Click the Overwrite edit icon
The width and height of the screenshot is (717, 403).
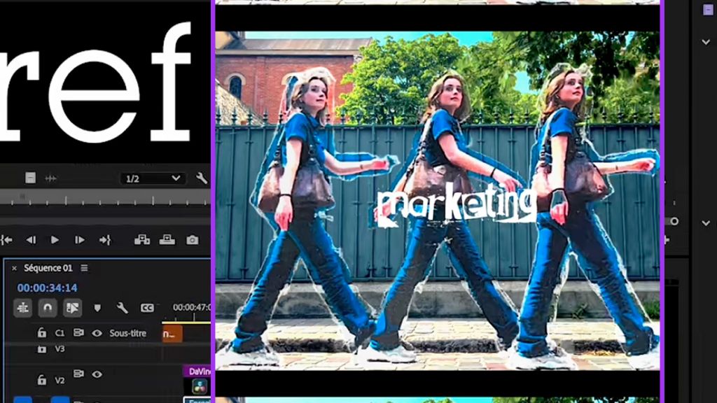(167, 240)
